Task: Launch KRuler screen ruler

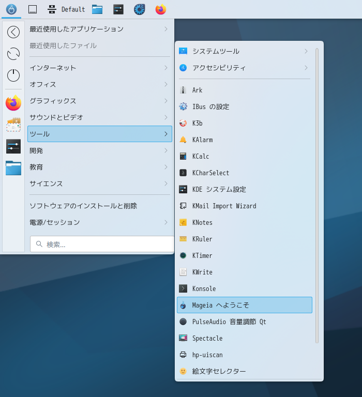Action: (x=245, y=239)
